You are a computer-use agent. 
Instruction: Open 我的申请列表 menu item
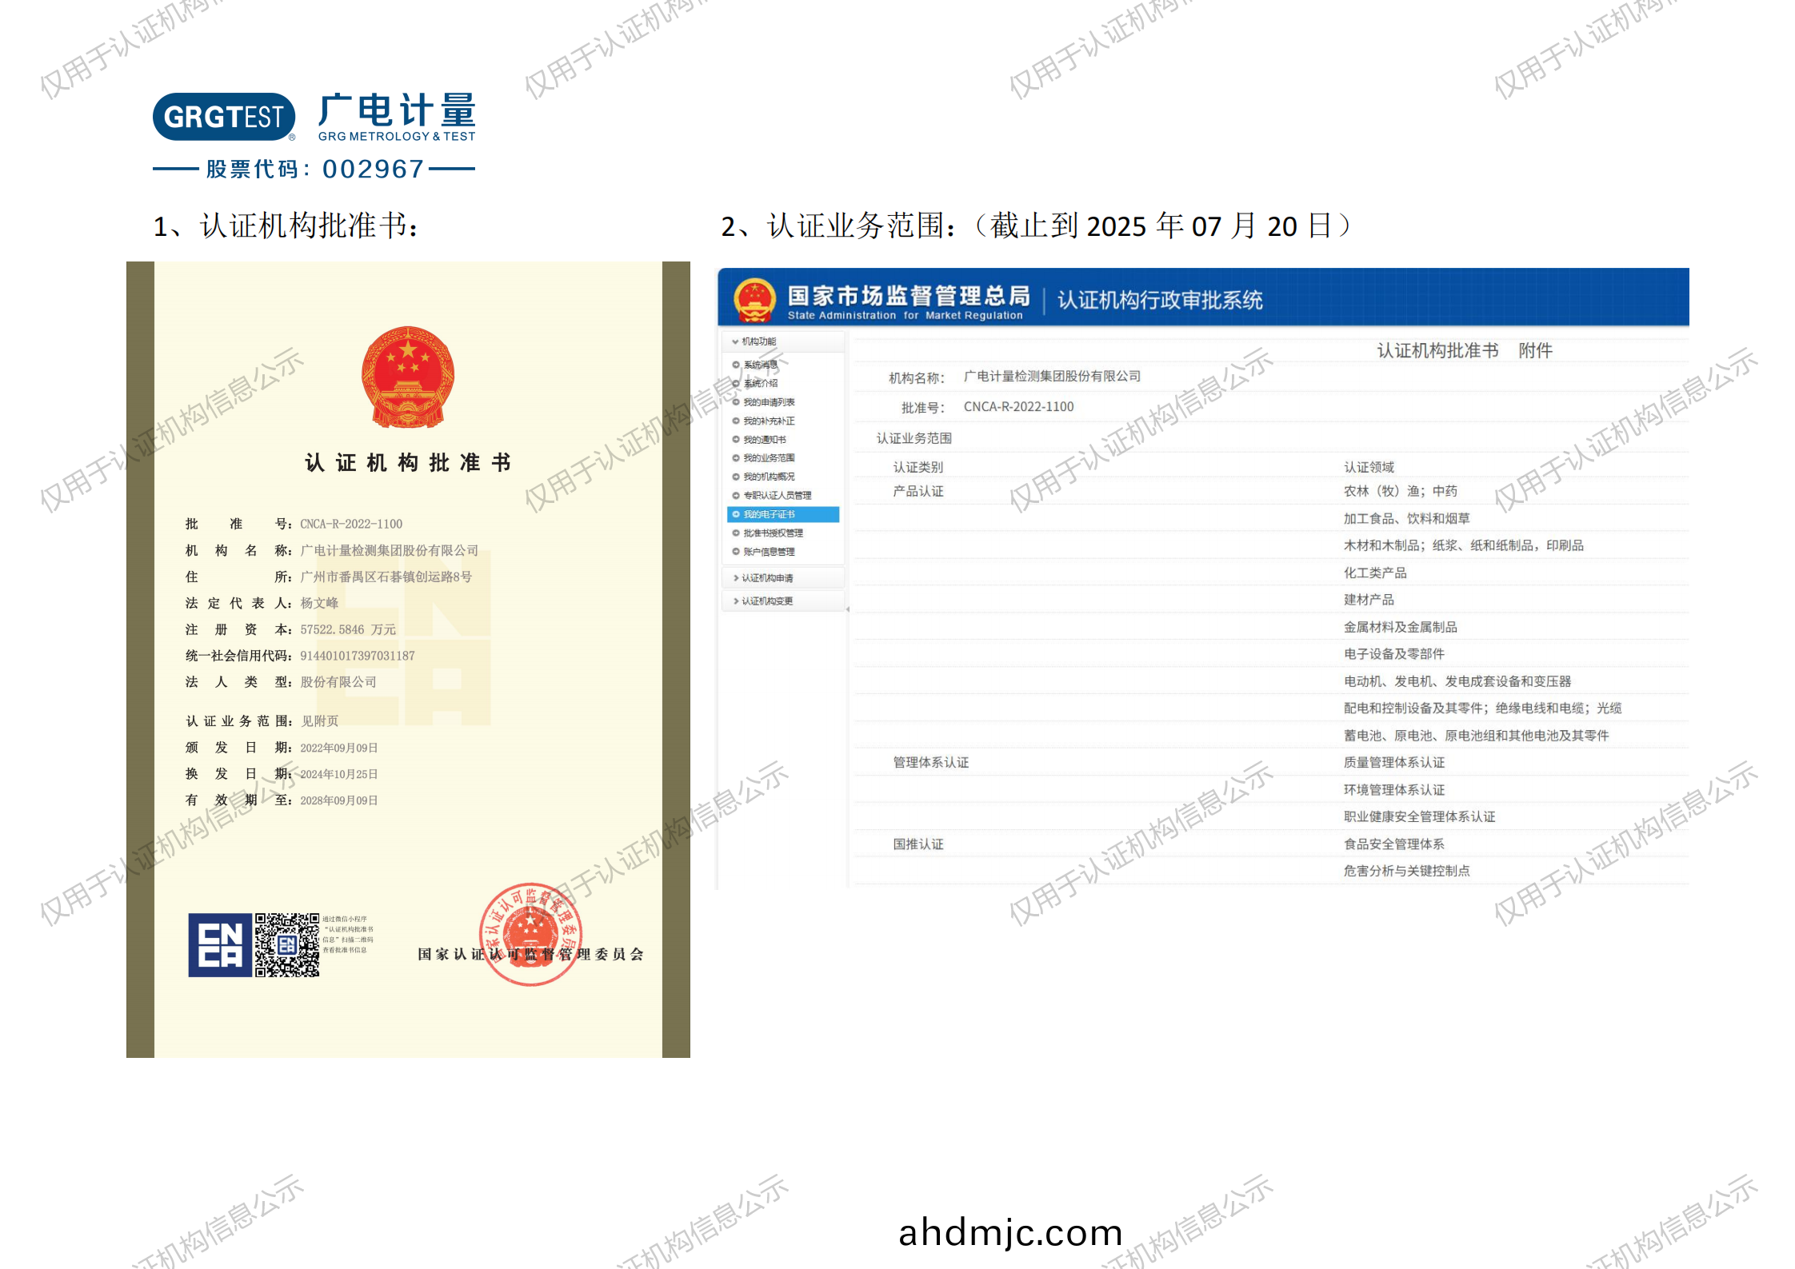pos(769,402)
